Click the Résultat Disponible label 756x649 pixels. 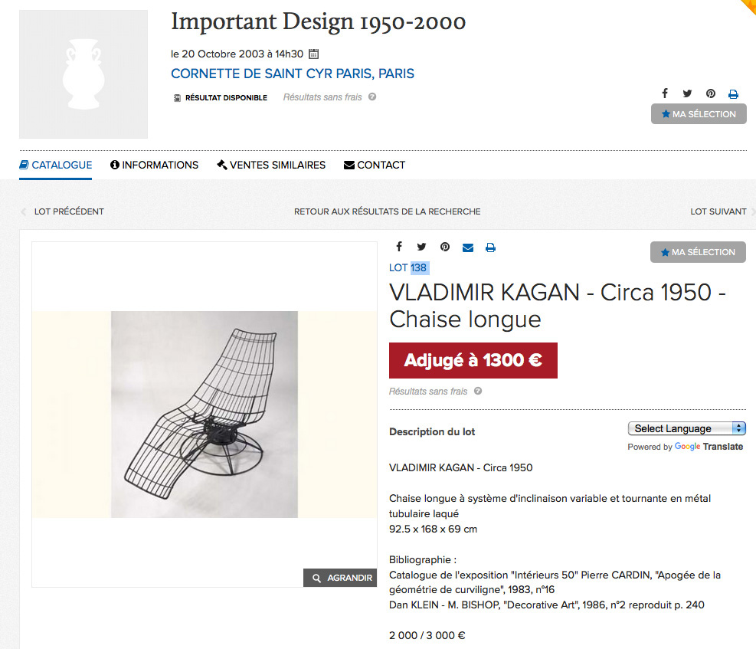click(x=226, y=98)
